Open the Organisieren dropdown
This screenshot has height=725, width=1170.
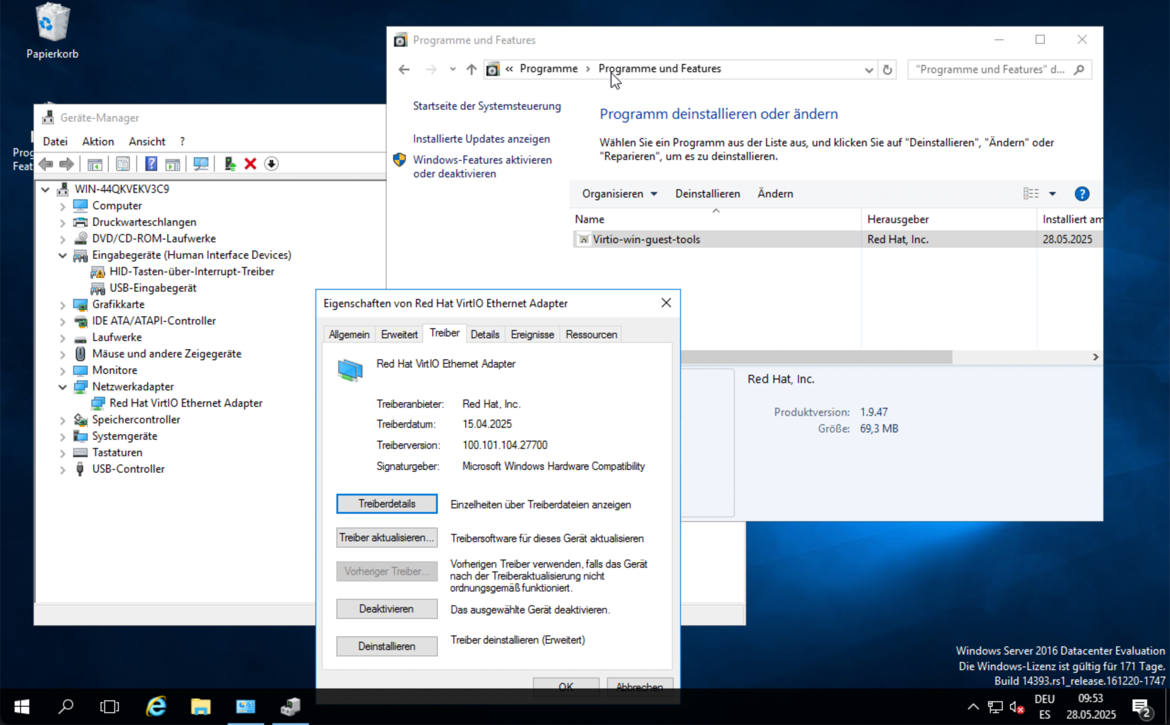619,194
